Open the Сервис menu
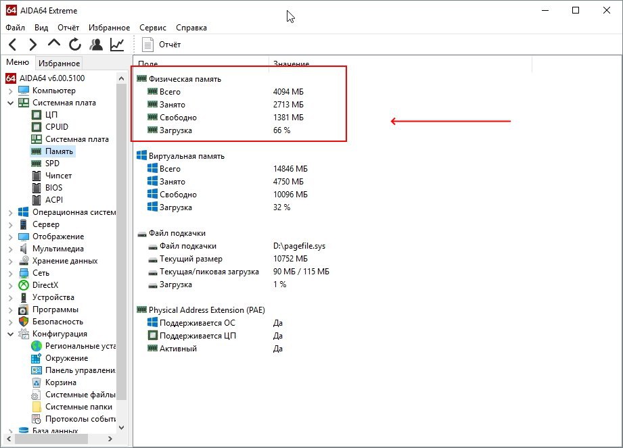The image size is (623, 448). 153,28
